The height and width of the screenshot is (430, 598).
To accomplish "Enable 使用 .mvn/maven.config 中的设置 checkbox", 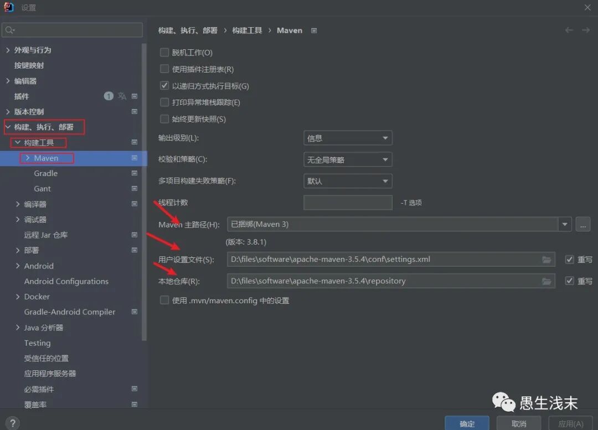I will click(x=164, y=301).
